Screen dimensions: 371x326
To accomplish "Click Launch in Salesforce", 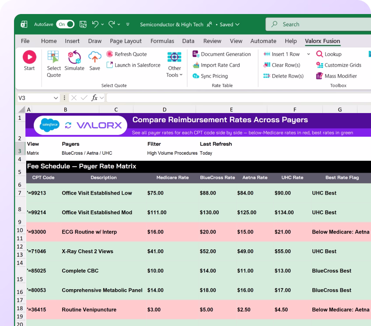I will click(133, 65).
